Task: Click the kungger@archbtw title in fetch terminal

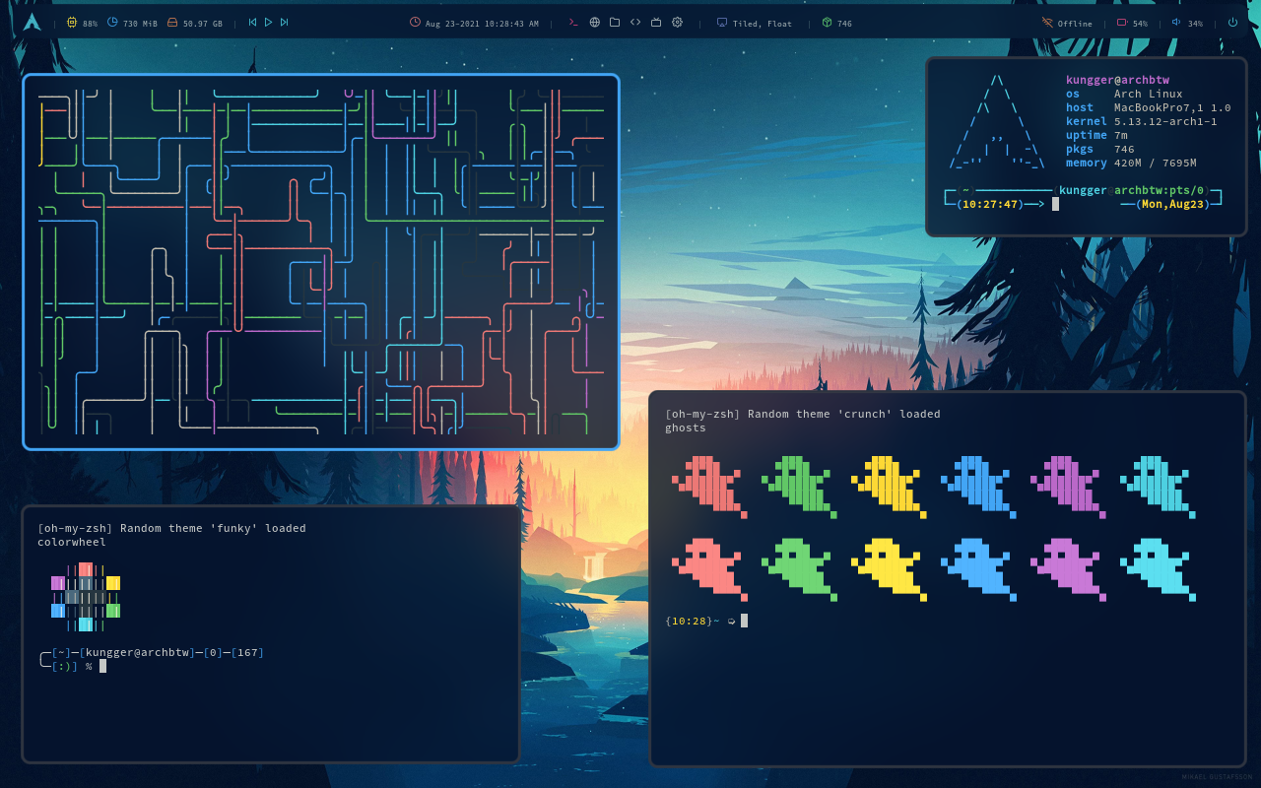Action: (x=1117, y=80)
